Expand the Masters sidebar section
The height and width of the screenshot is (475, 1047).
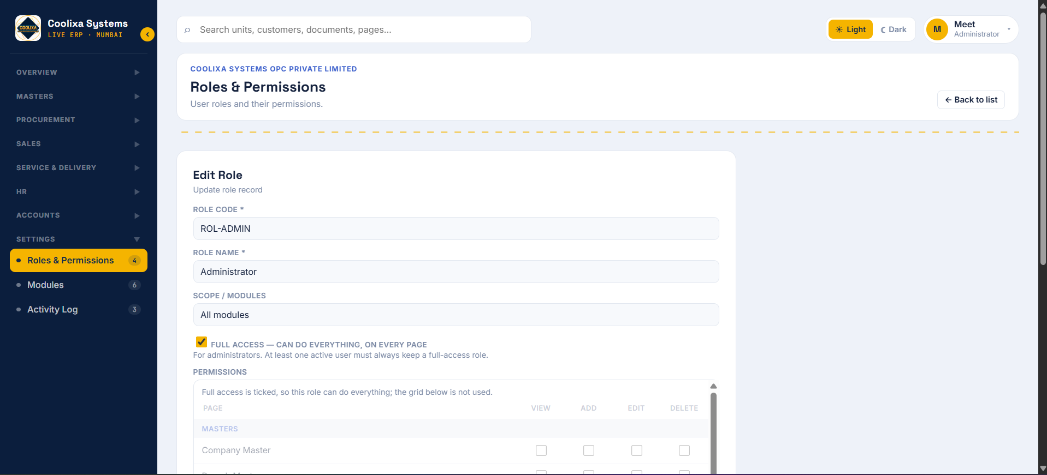pos(78,97)
